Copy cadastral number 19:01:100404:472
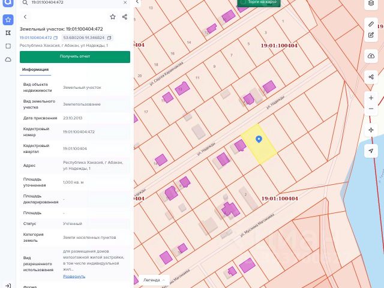Viewport: 384px width, 288px height. pos(56,38)
